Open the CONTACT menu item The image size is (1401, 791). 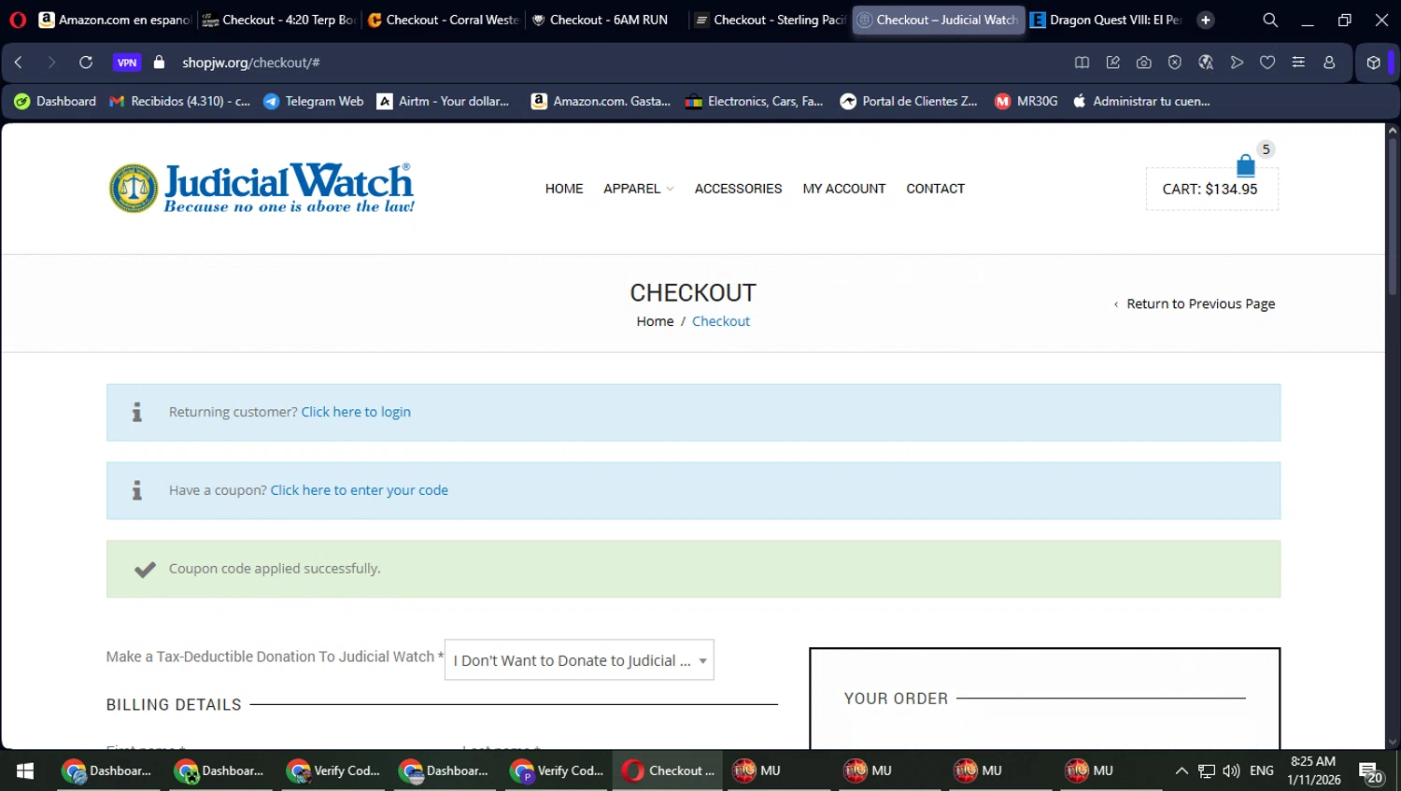[x=935, y=189]
